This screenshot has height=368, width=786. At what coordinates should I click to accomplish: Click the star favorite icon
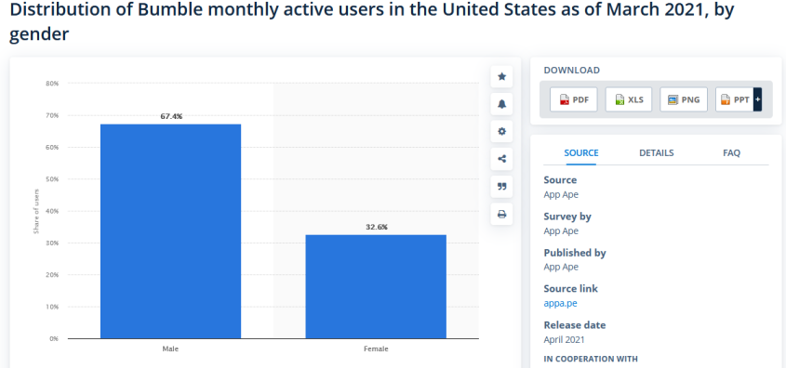tap(501, 76)
